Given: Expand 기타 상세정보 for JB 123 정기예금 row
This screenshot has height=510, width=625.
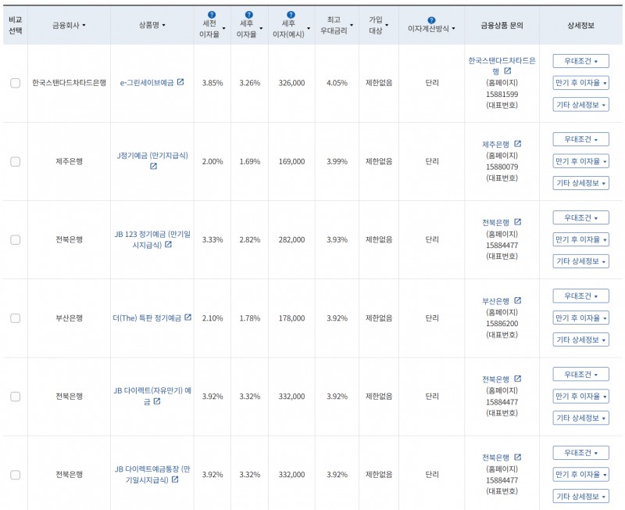Looking at the screenshot, I should click(x=580, y=261).
